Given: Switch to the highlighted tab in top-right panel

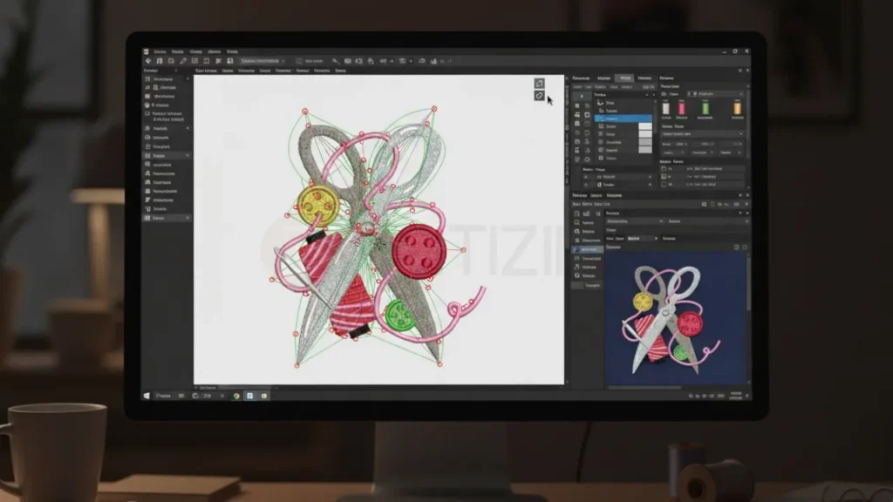Looking at the screenshot, I should click(x=624, y=78).
